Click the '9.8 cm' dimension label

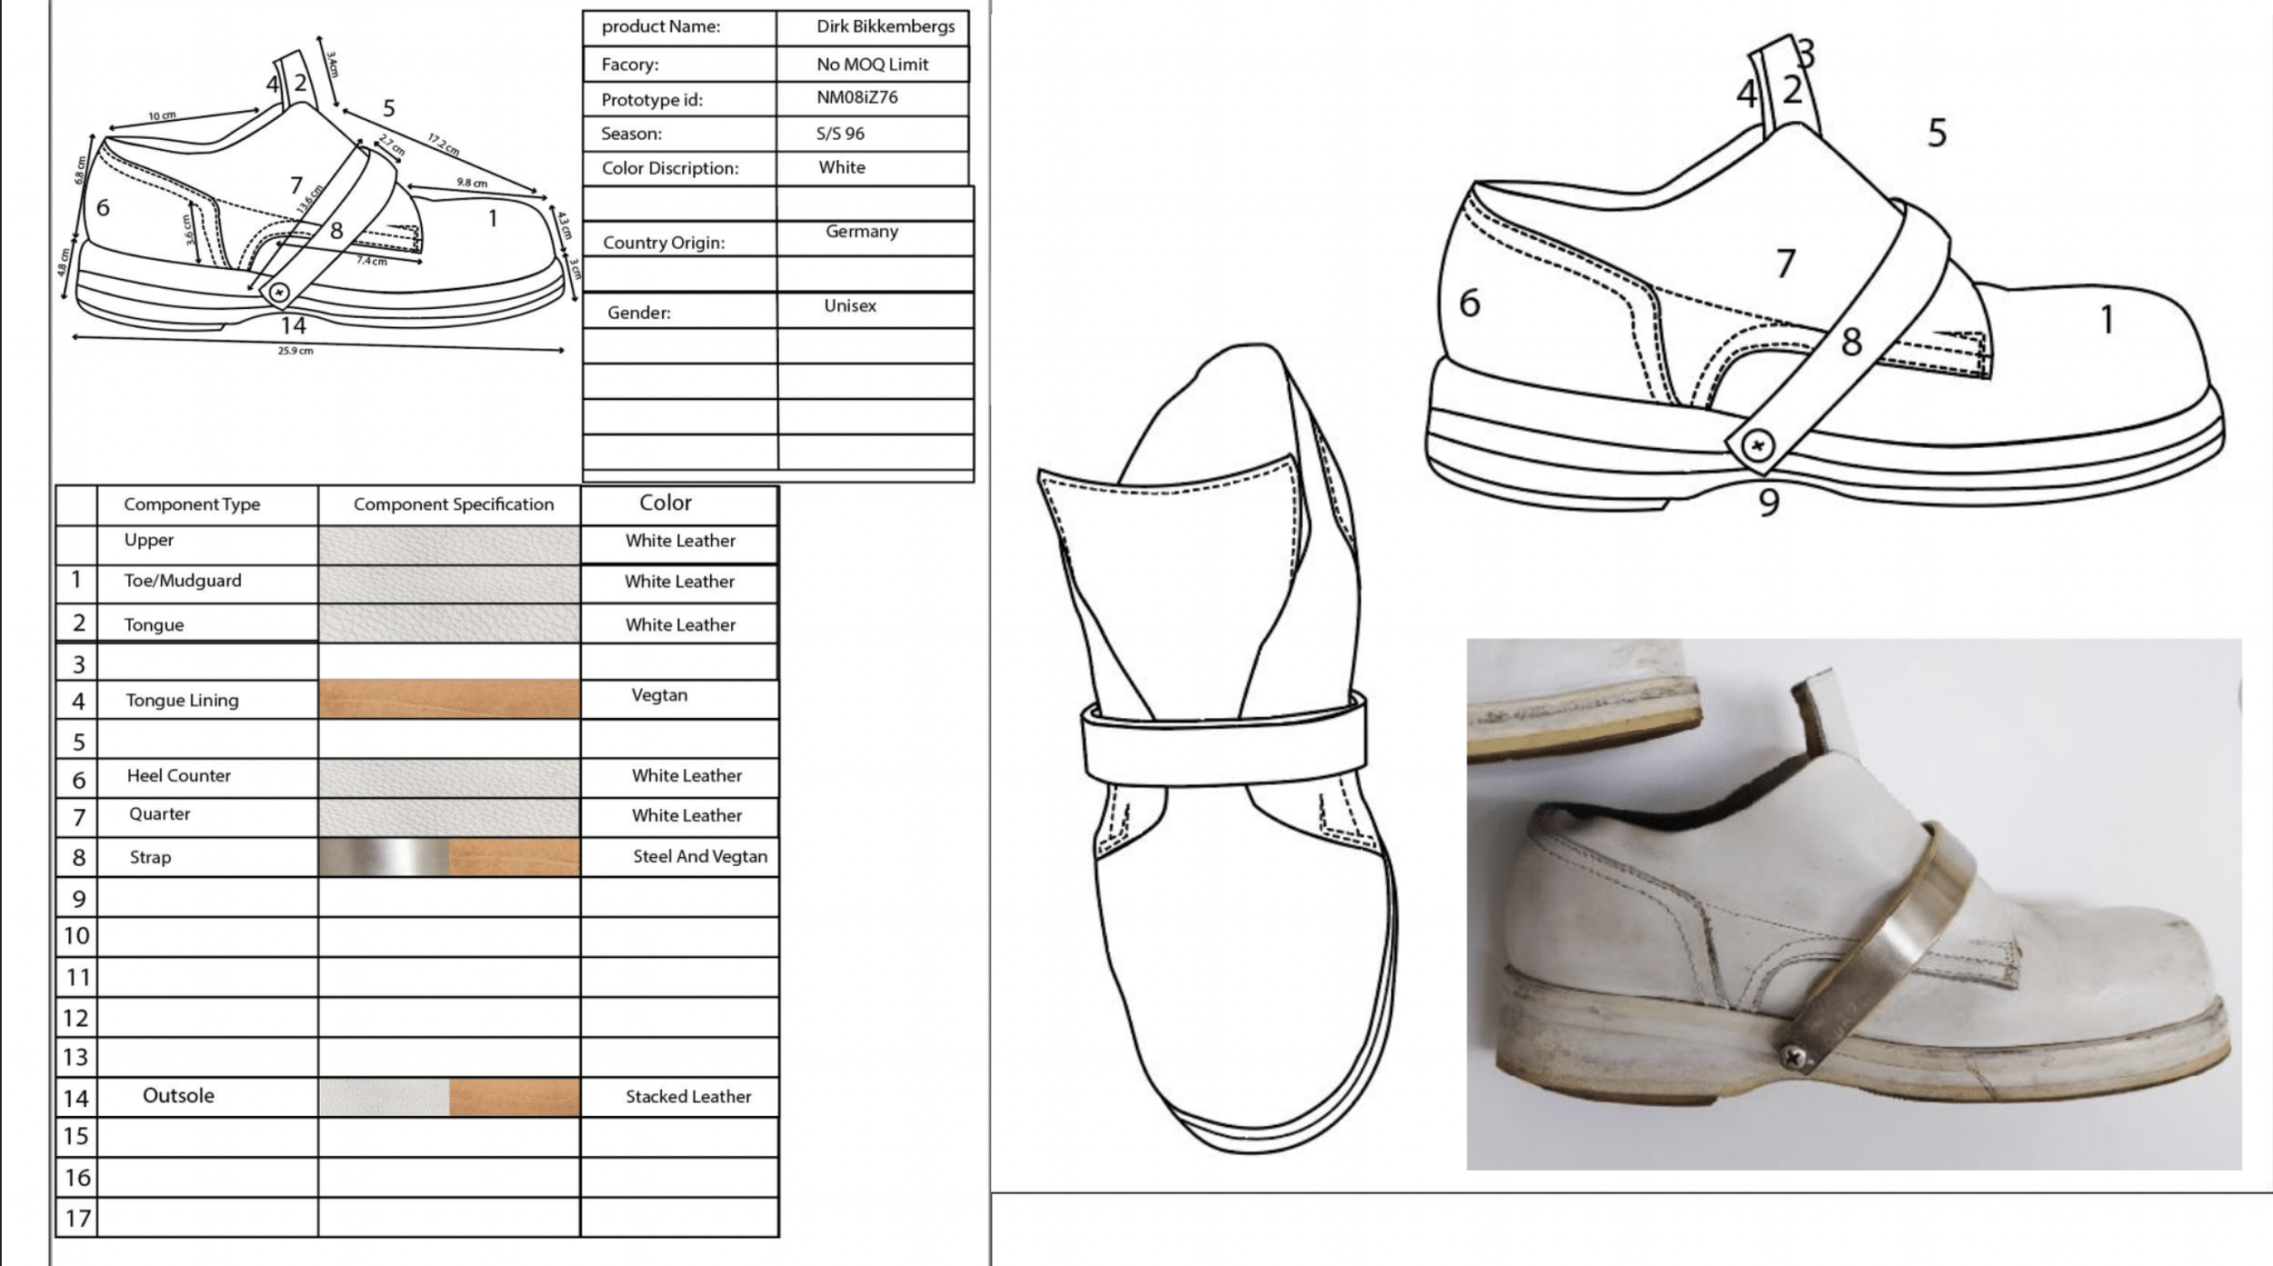point(472,183)
